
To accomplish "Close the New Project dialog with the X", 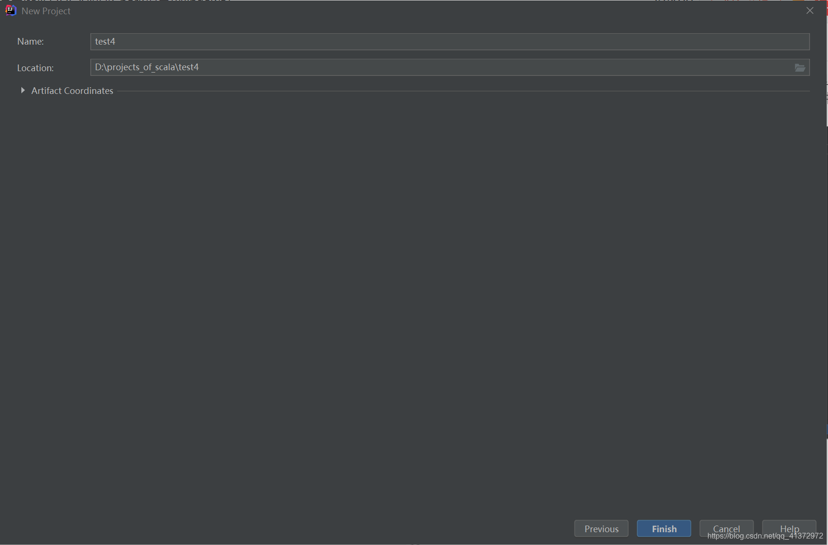I will point(810,10).
